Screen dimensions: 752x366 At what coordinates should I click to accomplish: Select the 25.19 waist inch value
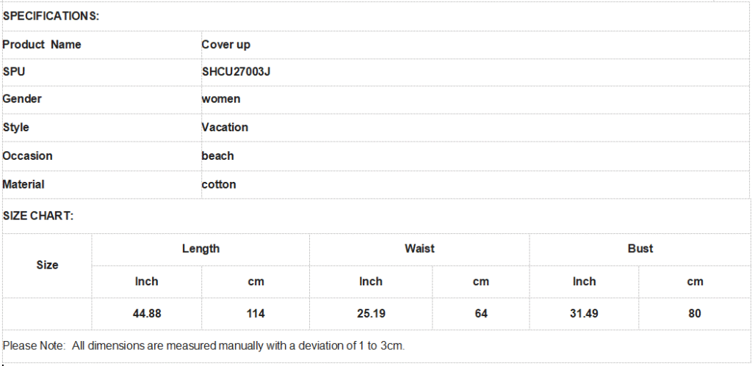371,314
